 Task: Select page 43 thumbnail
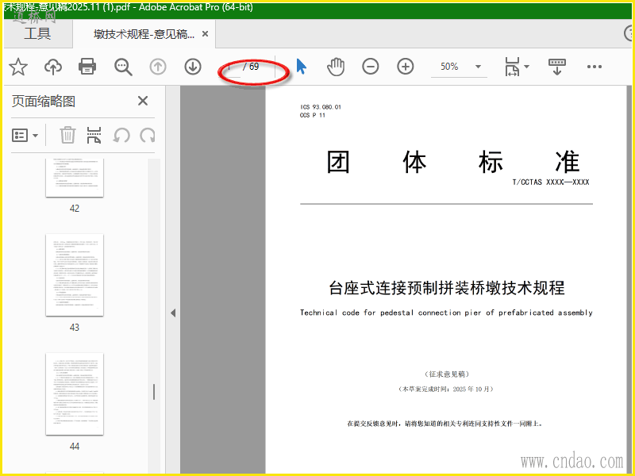click(75, 274)
